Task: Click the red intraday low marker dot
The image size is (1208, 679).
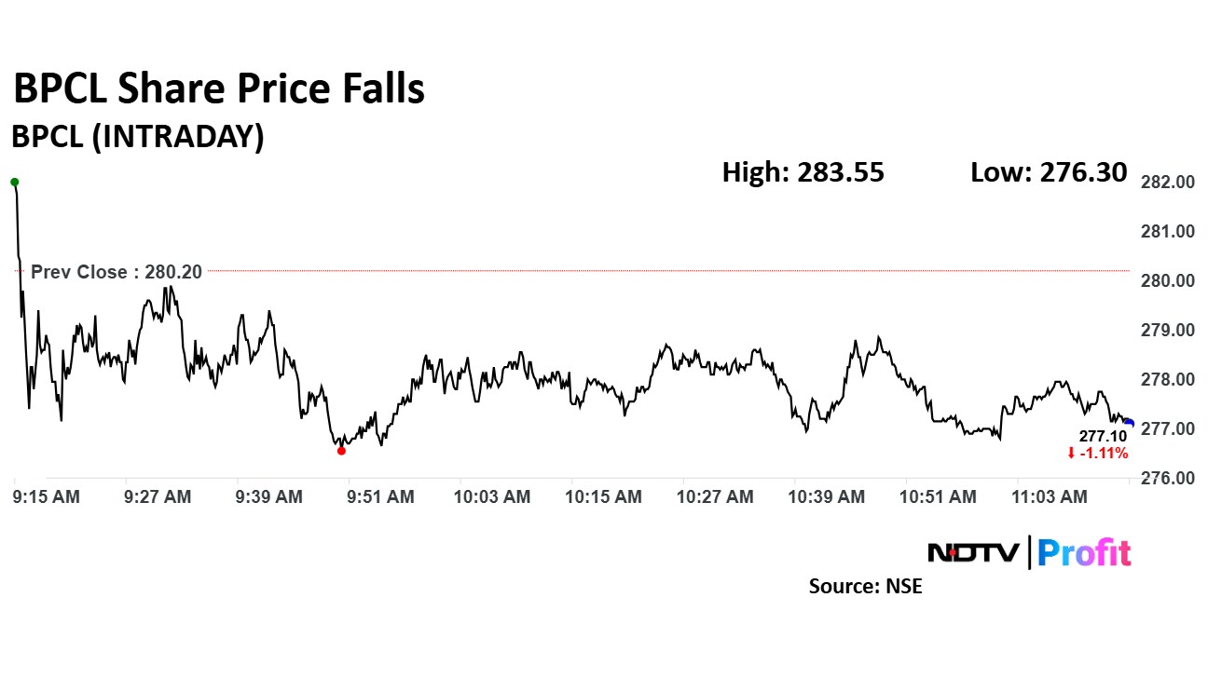Action: pyautogui.click(x=341, y=451)
